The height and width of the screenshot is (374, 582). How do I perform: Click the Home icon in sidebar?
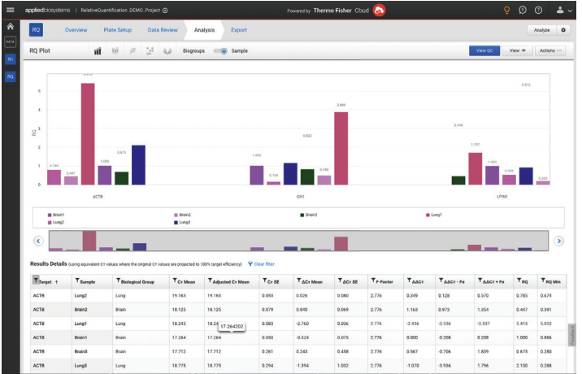10,27
